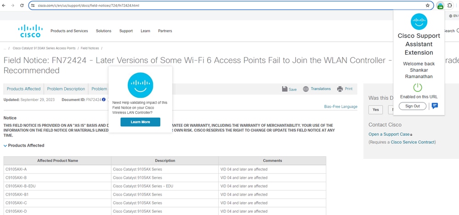Click info icon next to Document ID
This screenshot has width=459, height=215.
click(x=104, y=100)
